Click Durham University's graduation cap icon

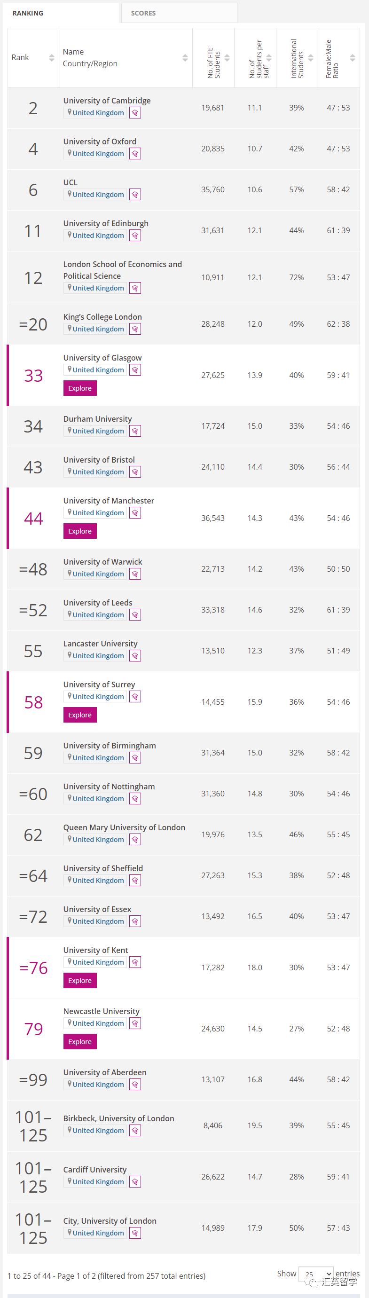tap(134, 431)
